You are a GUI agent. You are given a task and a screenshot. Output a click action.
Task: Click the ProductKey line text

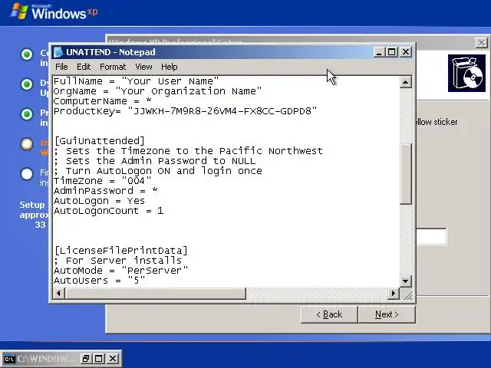coord(185,111)
